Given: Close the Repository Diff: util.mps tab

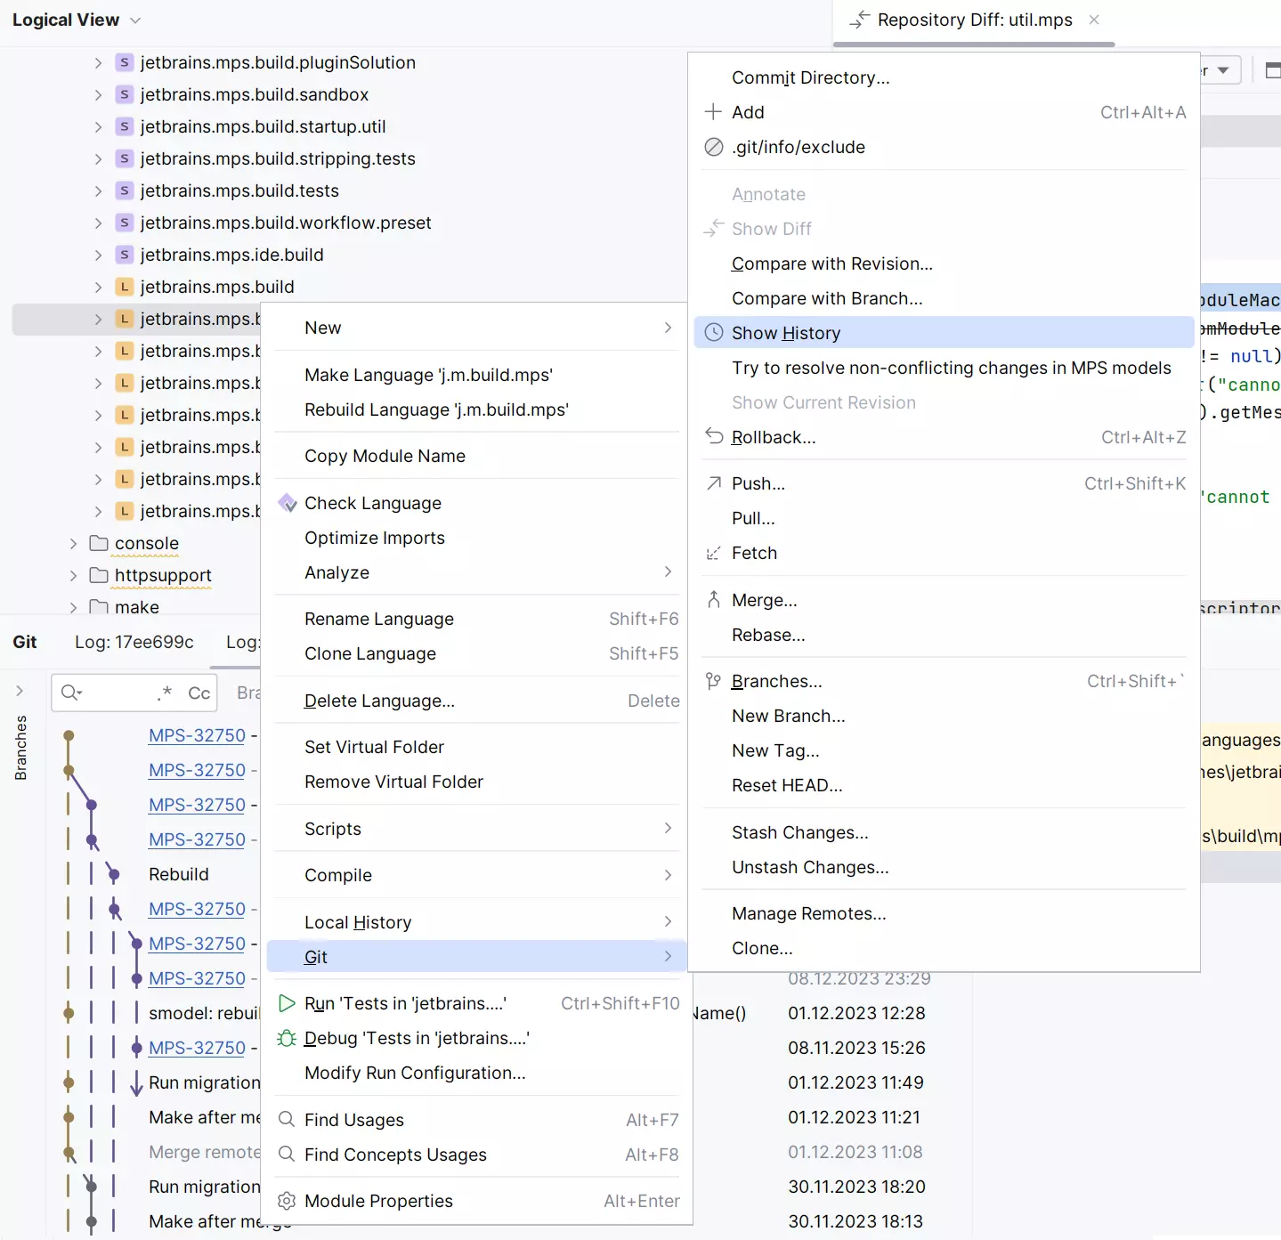Looking at the screenshot, I should pyautogui.click(x=1094, y=20).
